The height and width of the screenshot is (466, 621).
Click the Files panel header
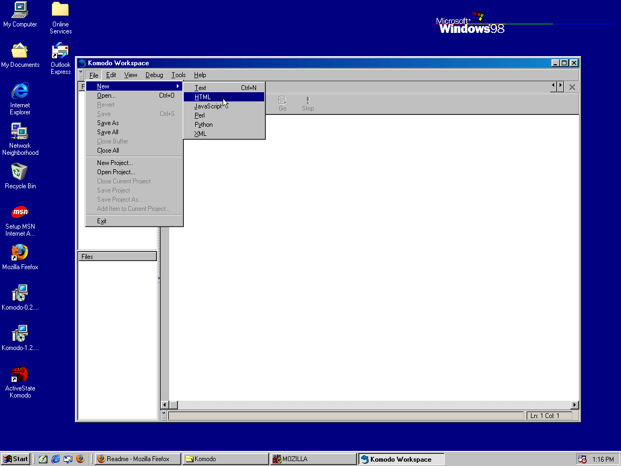117,256
